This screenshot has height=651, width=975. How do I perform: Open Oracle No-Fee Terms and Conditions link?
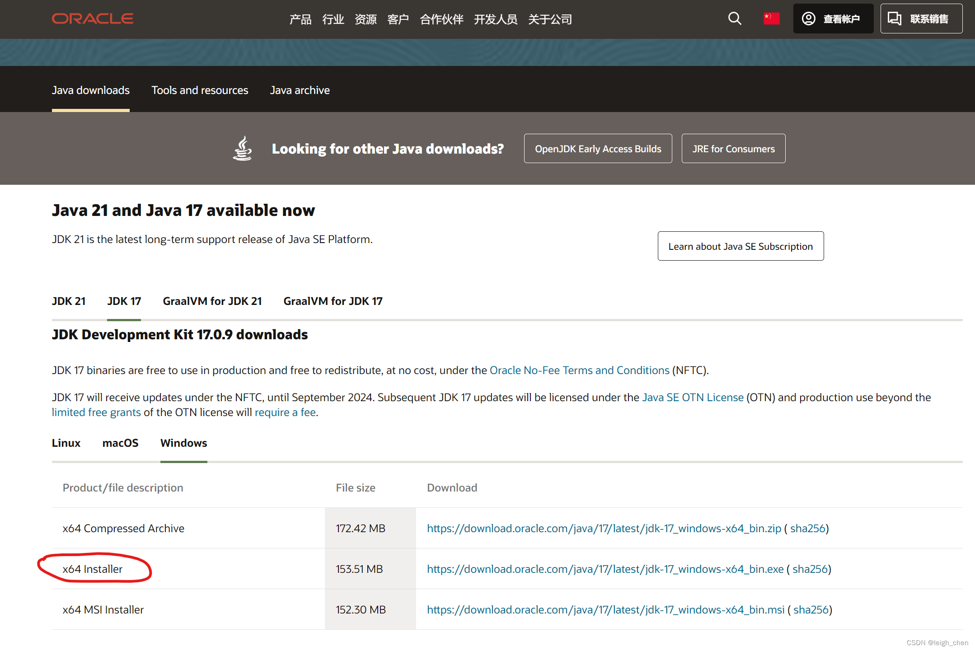(x=579, y=370)
